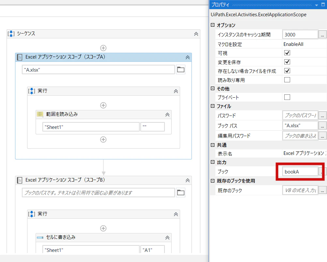Open expression editor for 編集用パスワード property
327x262 pixels.
coord(322,136)
